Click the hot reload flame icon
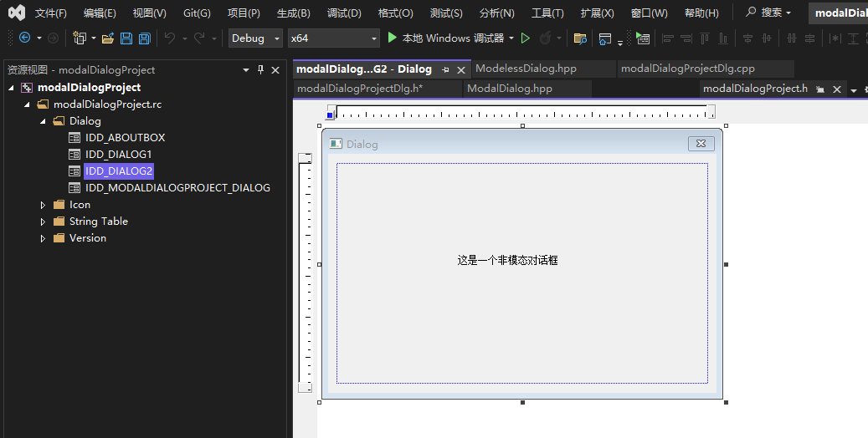The image size is (868, 438). tap(545, 38)
